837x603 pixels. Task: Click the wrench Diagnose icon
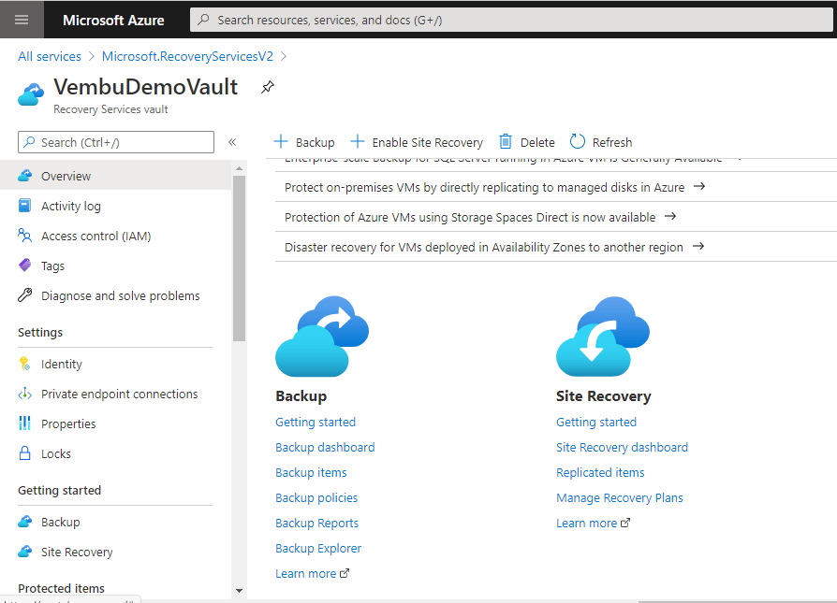24,294
